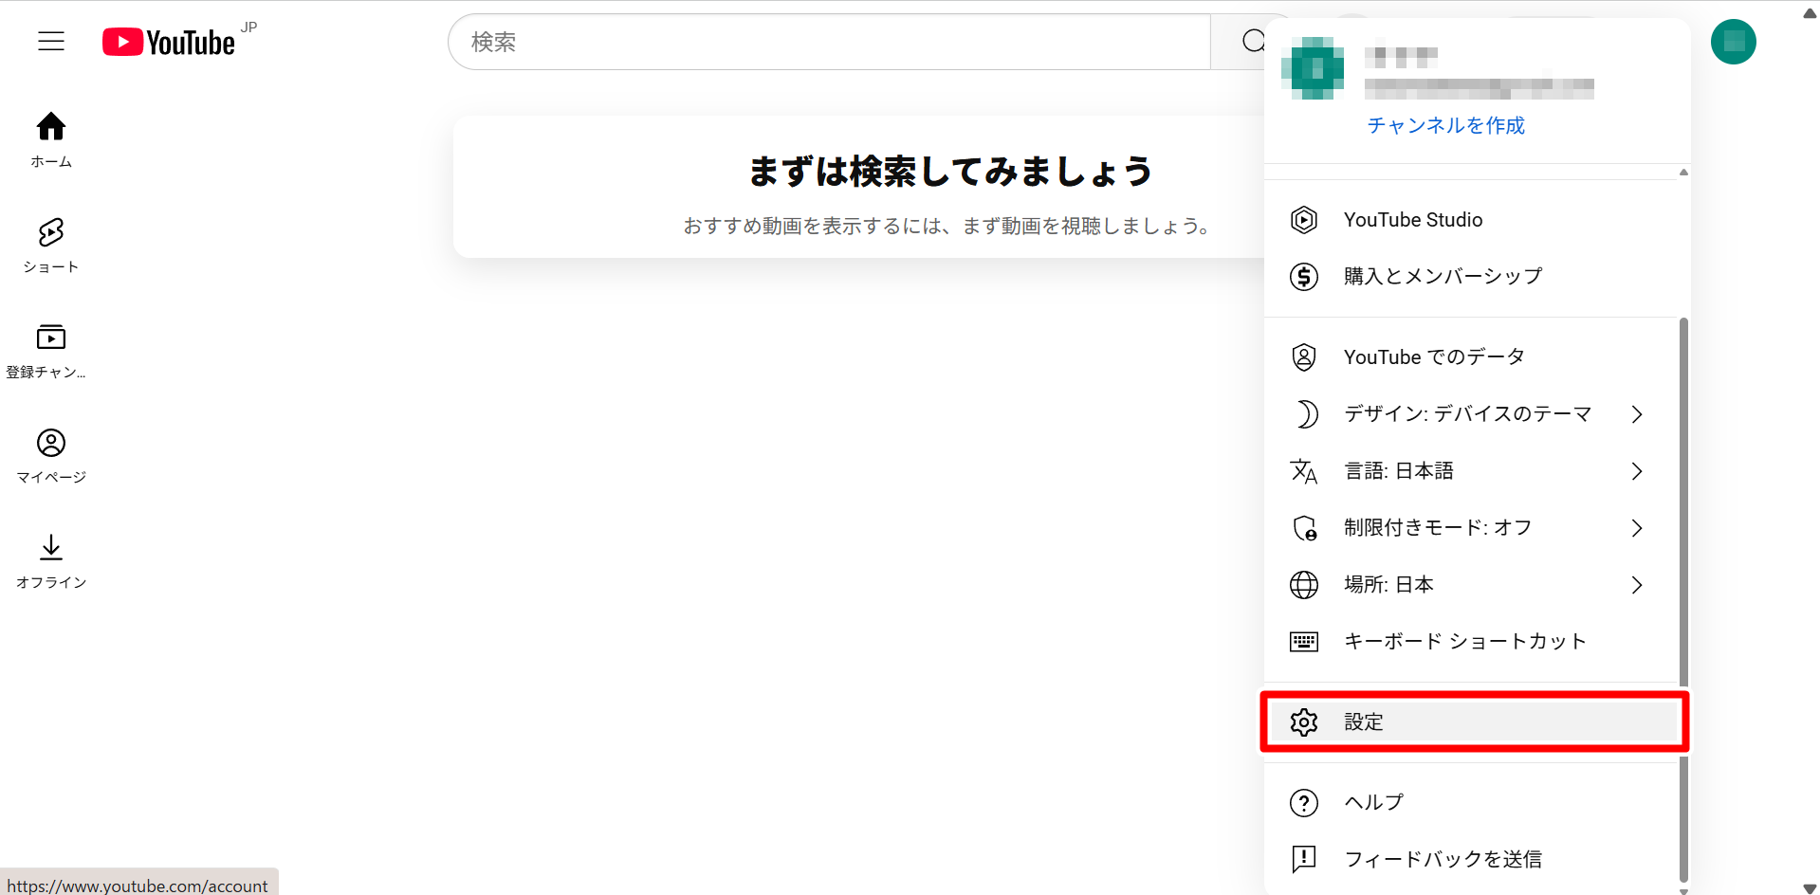Open Subscriptions (登録チャンネル) sidebar icon
The image size is (1820, 895).
pos(51,350)
